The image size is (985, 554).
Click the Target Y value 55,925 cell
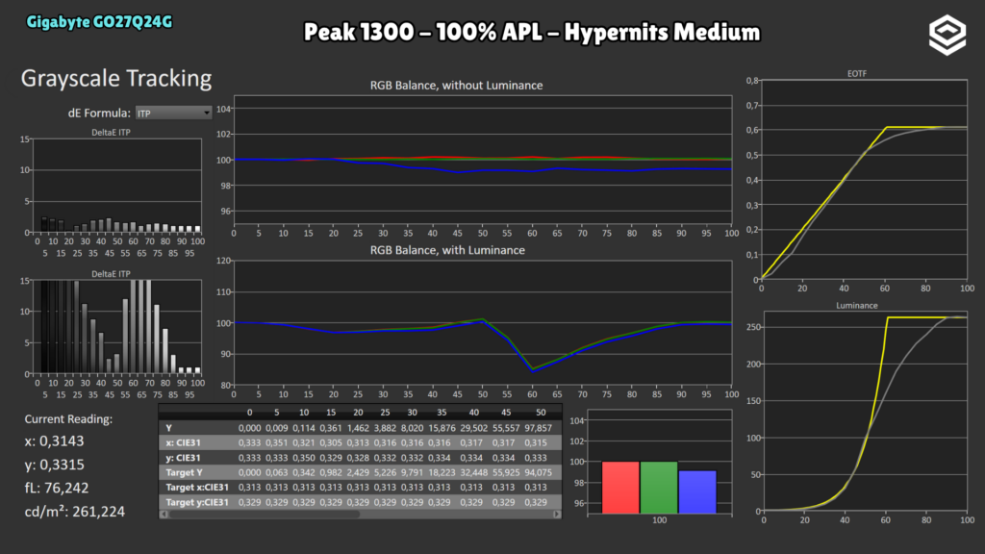click(x=506, y=472)
